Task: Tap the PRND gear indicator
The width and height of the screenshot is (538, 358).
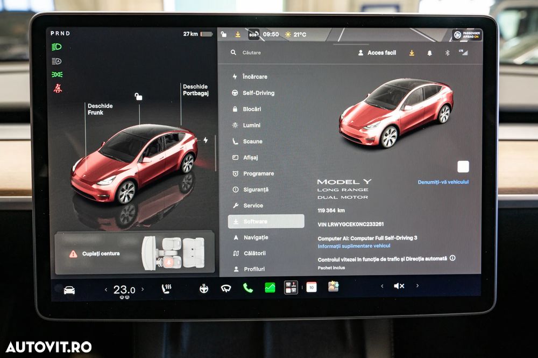Action: click(x=60, y=33)
